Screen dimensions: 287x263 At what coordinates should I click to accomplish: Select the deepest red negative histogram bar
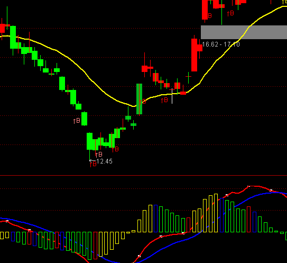(x=95, y=246)
